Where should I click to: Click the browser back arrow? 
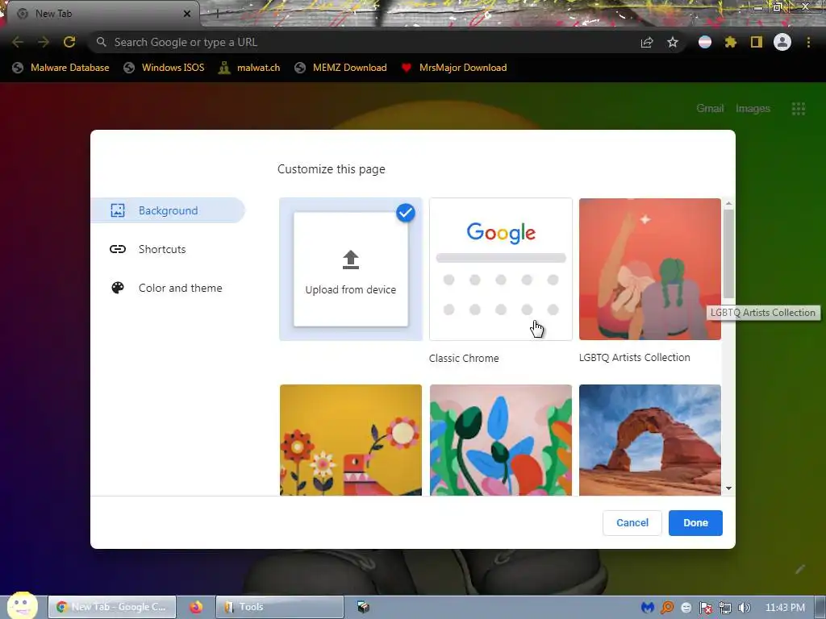18,42
